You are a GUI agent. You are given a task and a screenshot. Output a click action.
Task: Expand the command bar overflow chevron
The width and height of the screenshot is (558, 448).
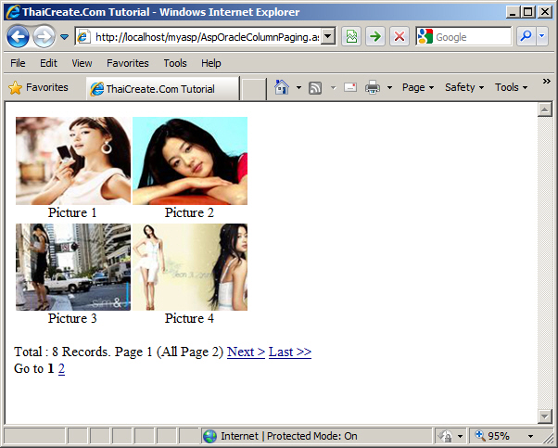(546, 82)
